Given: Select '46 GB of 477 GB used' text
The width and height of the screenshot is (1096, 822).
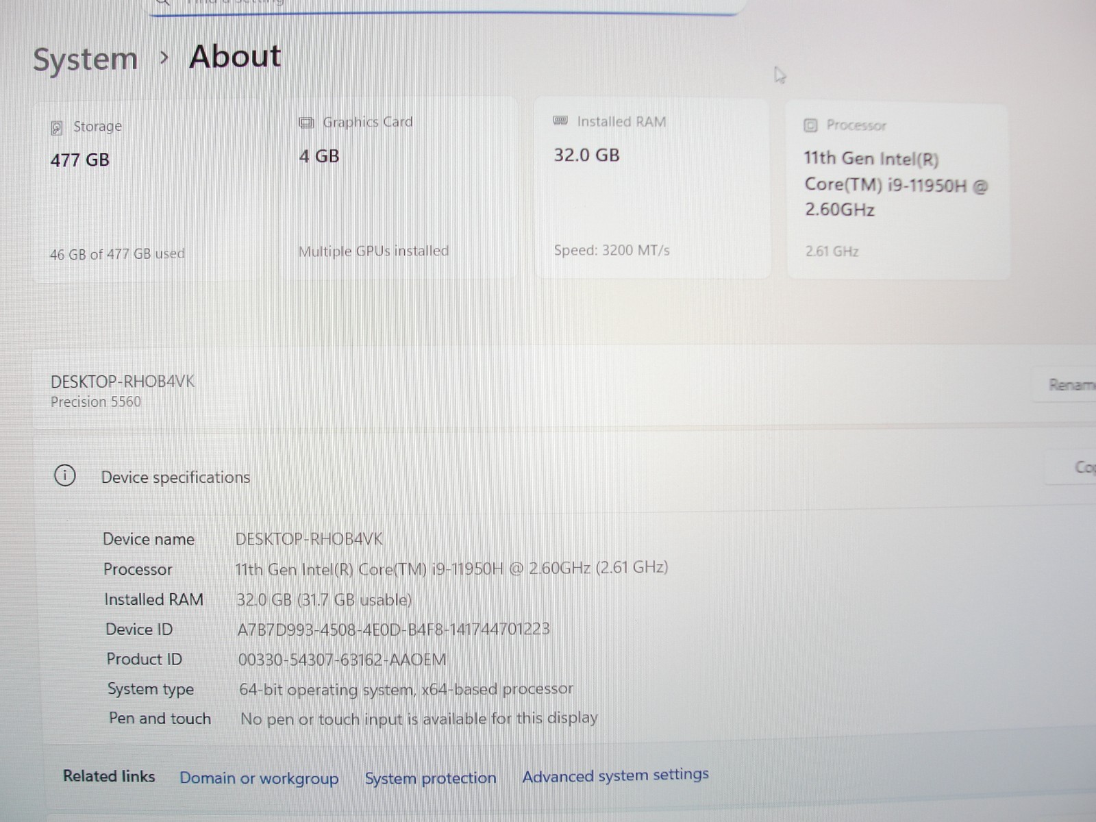Looking at the screenshot, I should pos(117,254).
